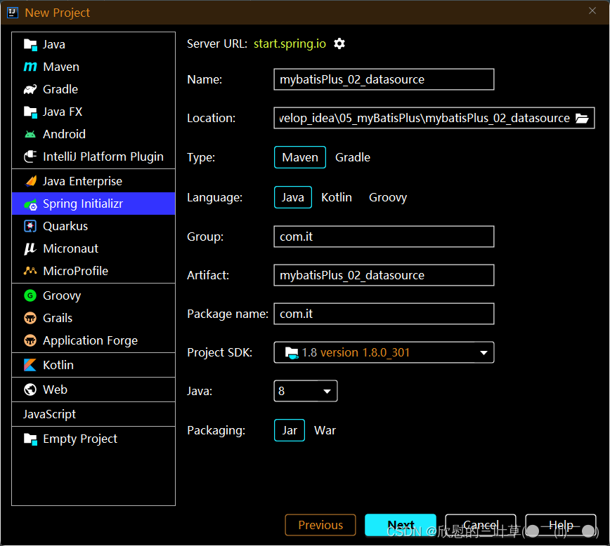This screenshot has width=610, height=546.
Task: Select Gradle project type
Action: pos(353,157)
